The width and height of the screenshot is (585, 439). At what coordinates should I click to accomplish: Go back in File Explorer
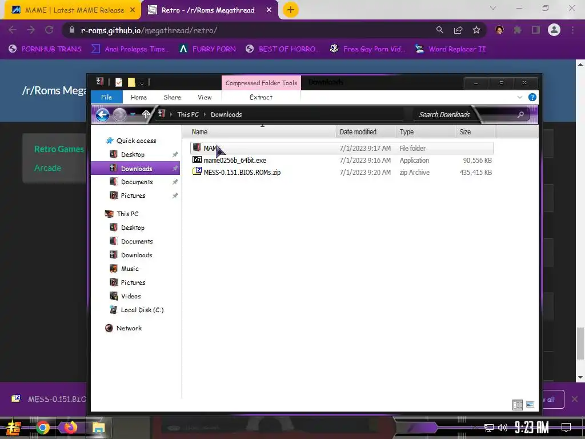click(103, 114)
